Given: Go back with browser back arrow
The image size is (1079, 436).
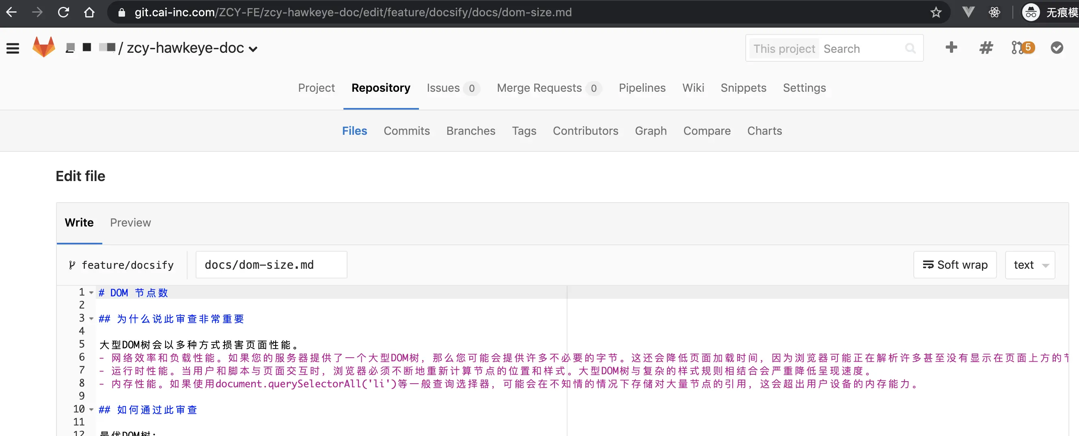Looking at the screenshot, I should click(12, 12).
